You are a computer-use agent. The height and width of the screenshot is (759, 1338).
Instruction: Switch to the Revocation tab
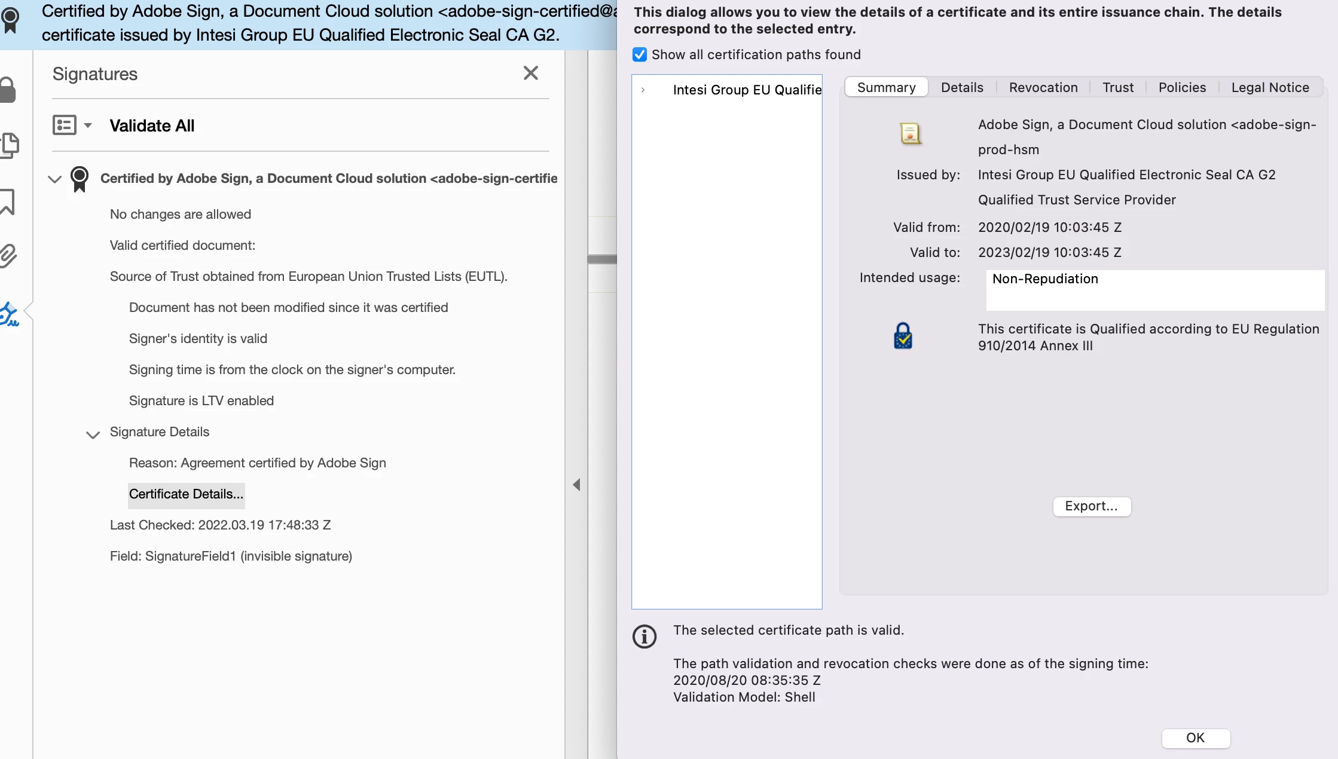tap(1043, 87)
